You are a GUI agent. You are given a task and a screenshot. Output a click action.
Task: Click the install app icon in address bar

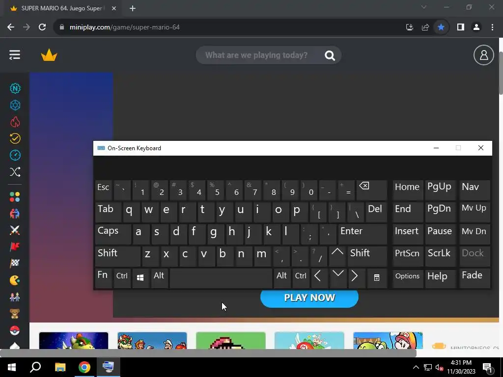410,27
